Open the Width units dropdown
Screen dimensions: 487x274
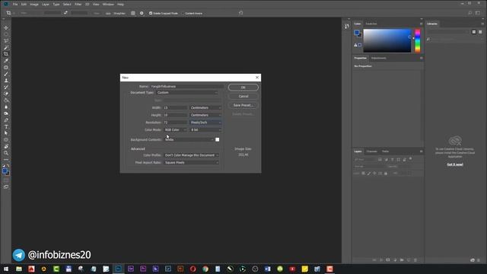(x=205, y=107)
